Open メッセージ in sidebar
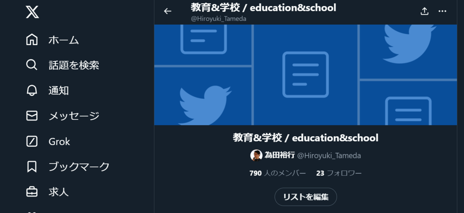Image resolution: width=464 pixels, height=213 pixels. tap(74, 116)
